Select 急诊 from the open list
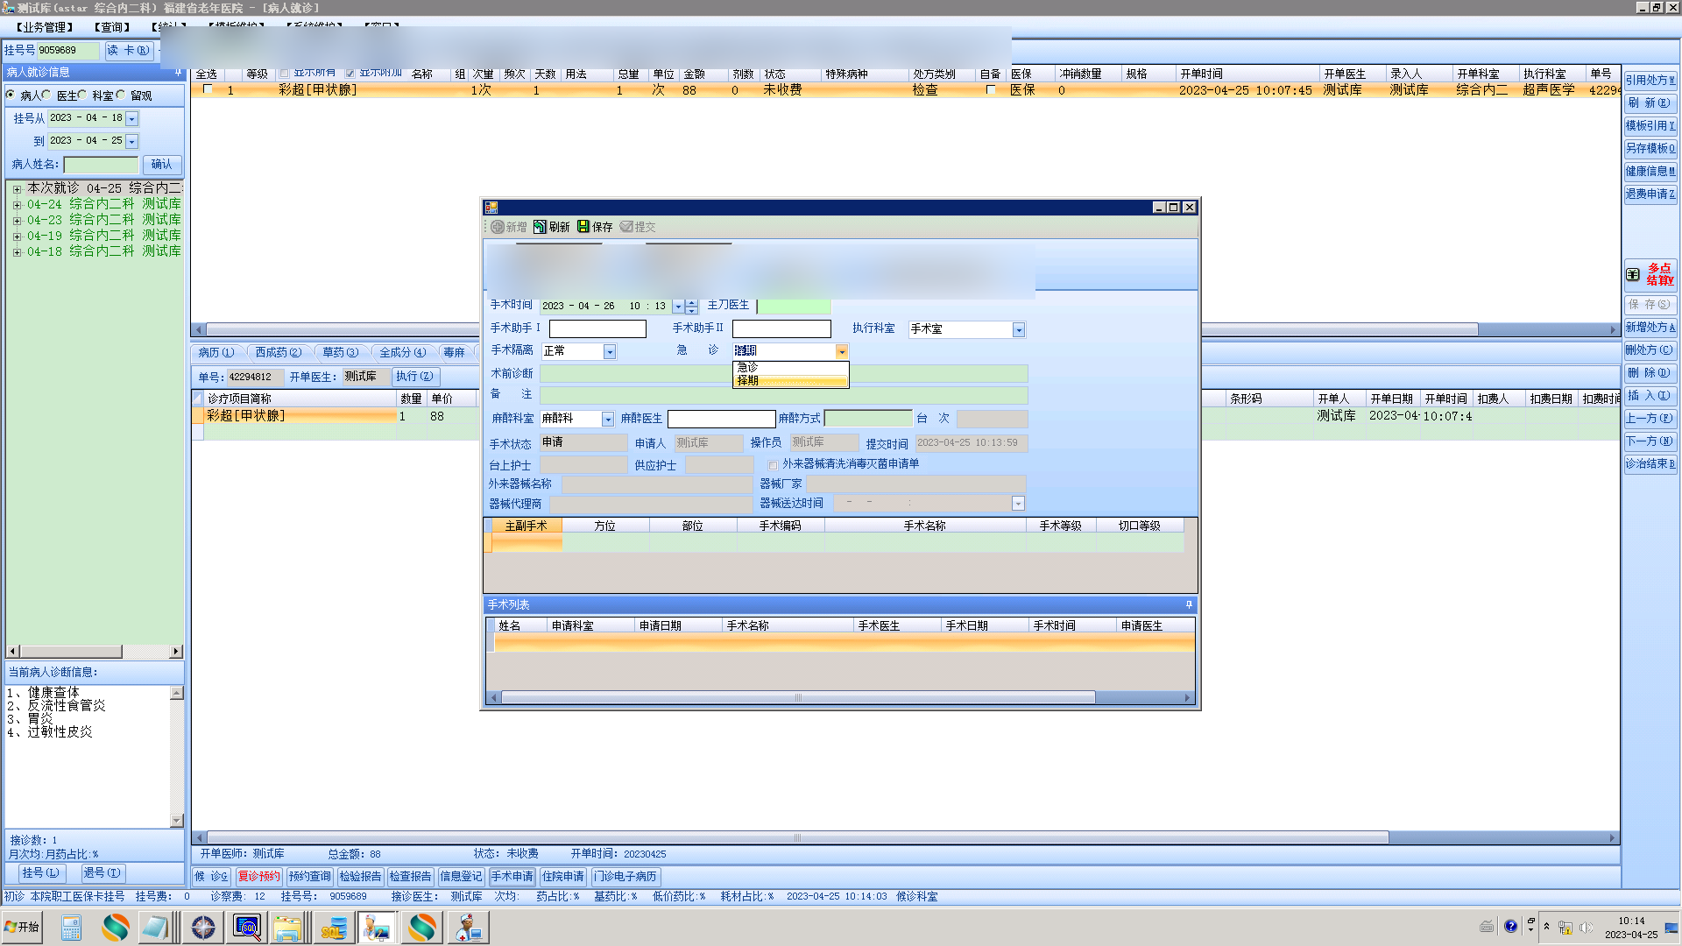The width and height of the screenshot is (1682, 946). click(x=748, y=367)
